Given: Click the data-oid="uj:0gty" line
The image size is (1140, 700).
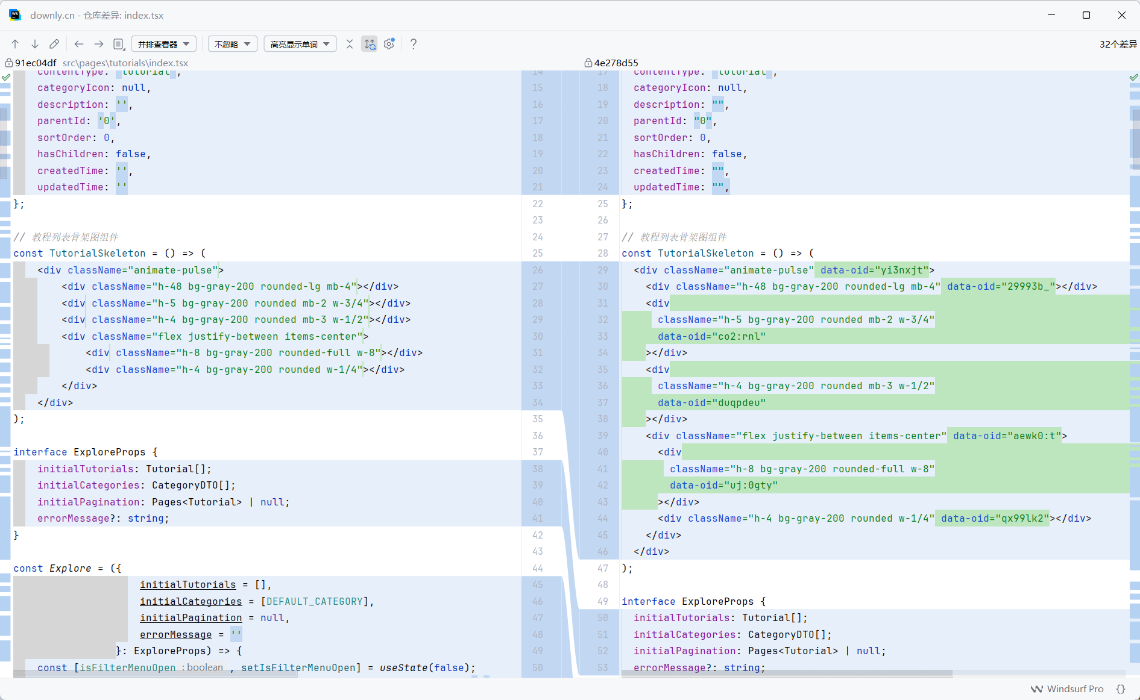Looking at the screenshot, I should click(x=724, y=486).
